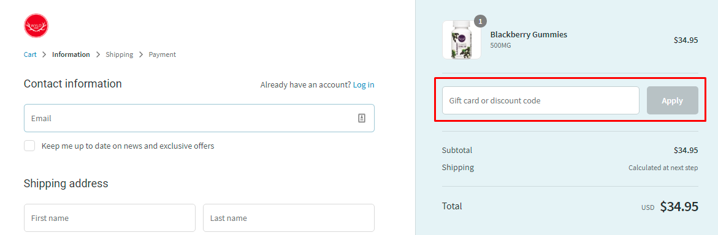Focus the gift card or discount code field
The height and width of the screenshot is (235, 718).
[x=540, y=100]
